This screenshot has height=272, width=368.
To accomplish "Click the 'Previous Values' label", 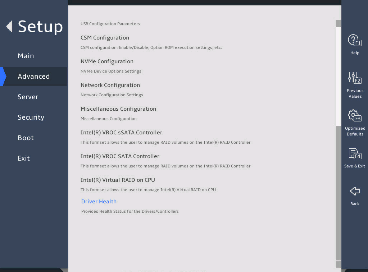I will point(355,93).
